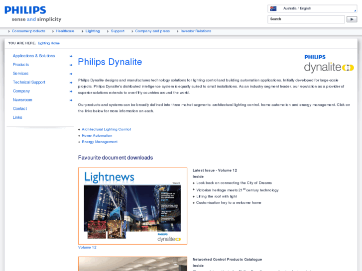Open the Lightnews Volume 12 cover thumbnail
Viewport: 362px width, 271px height.
click(132, 206)
